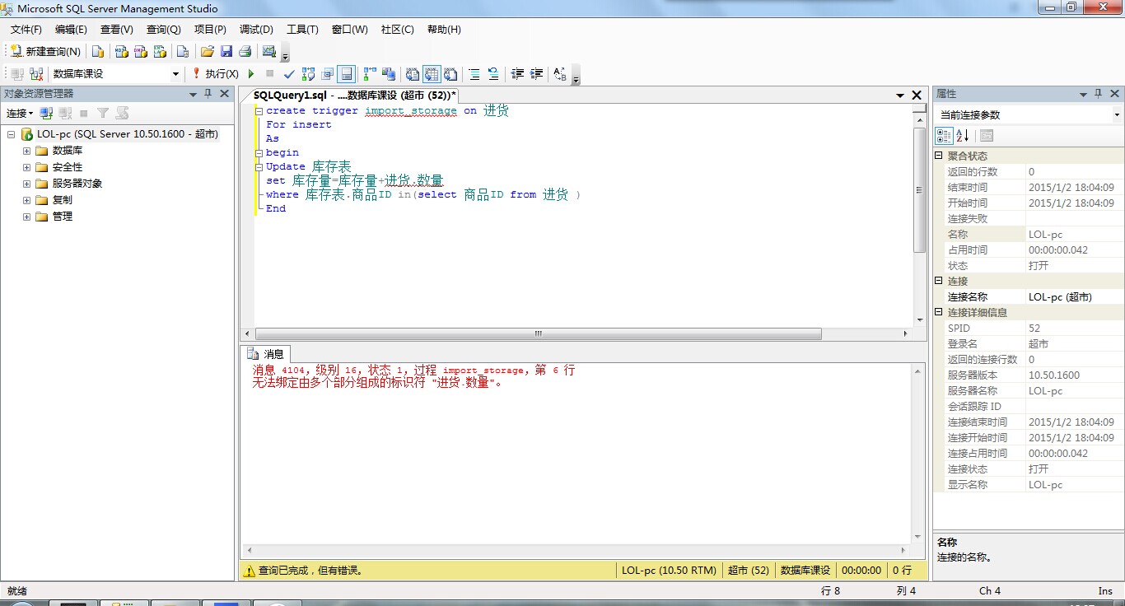Open Activity Monitor from the toolbar
Image resolution: width=1125 pixels, height=606 pixels.
tap(268, 51)
